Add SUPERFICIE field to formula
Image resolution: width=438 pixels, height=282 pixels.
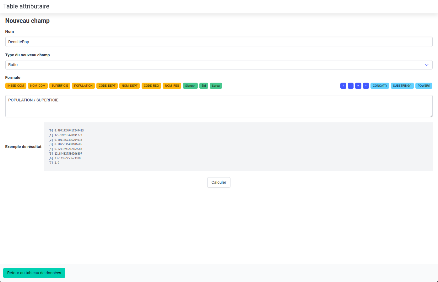pyautogui.click(x=60, y=86)
